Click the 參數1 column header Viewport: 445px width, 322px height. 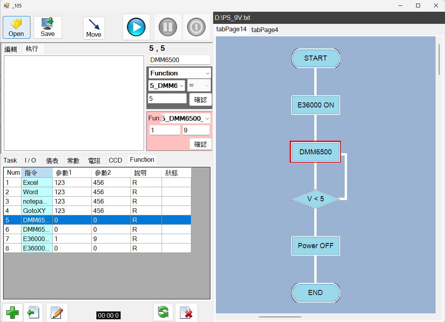pyautogui.click(x=72, y=172)
